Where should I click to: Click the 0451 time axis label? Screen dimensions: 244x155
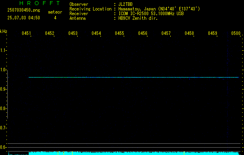point(26,33)
